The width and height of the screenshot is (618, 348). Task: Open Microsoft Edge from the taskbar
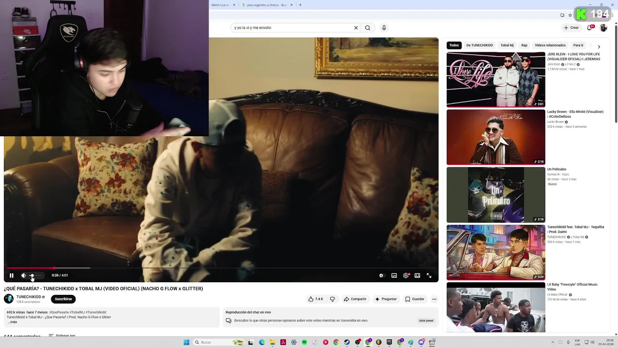point(262,342)
